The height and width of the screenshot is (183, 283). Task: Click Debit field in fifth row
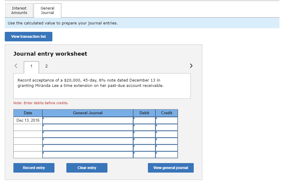pyautogui.click(x=144, y=148)
